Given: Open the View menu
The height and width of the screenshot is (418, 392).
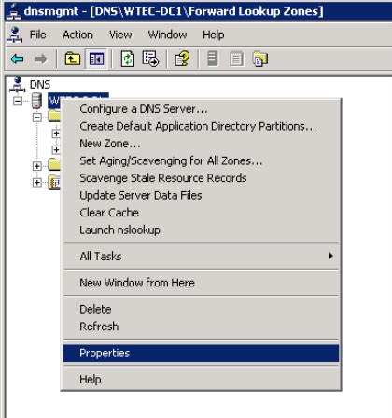Looking at the screenshot, I should coord(120,35).
